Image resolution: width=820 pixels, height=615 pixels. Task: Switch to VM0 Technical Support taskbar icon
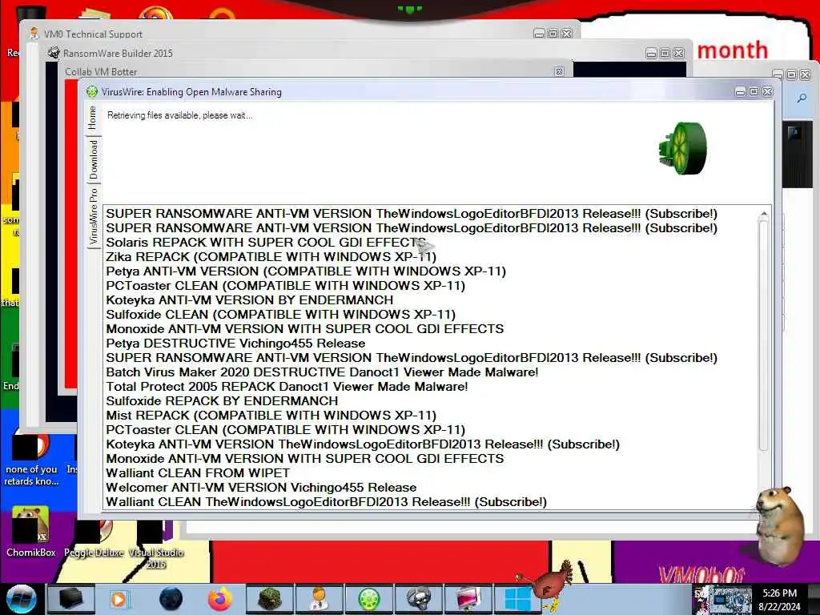(x=319, y=599)
